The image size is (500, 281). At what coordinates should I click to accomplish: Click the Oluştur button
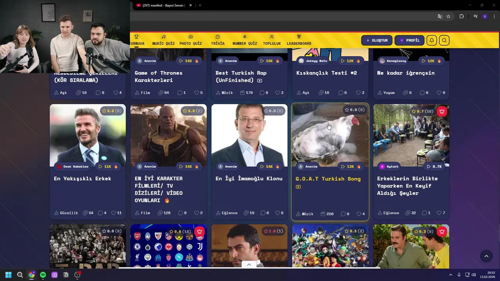pyautogui.click(x=377, y=40)
